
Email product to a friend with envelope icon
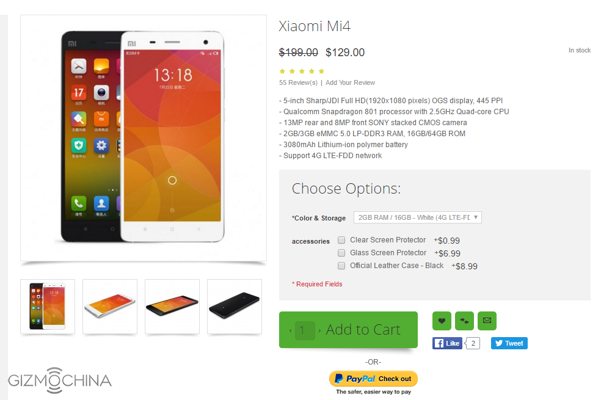pos(487,321)
